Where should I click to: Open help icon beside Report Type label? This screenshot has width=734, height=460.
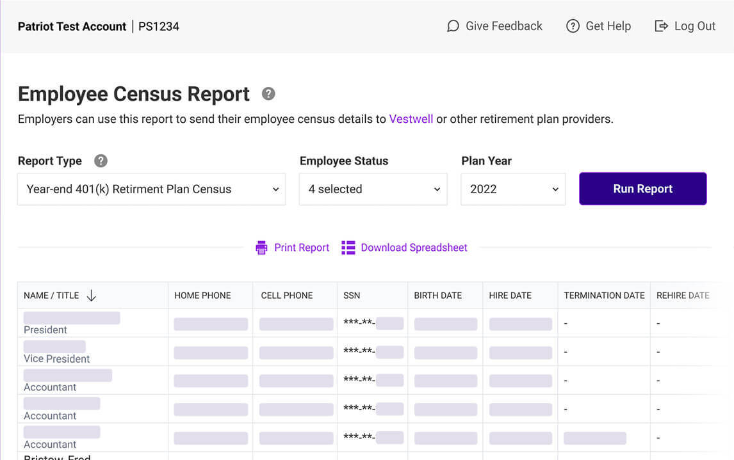(101, 161)
